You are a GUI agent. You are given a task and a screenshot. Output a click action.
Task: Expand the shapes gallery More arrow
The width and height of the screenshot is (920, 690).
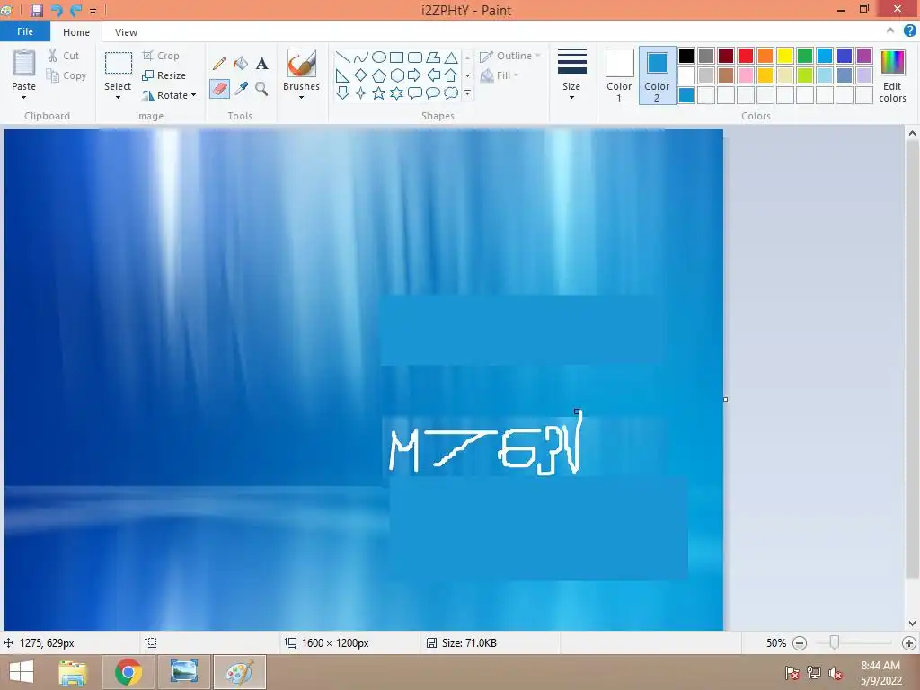[467, 93]
